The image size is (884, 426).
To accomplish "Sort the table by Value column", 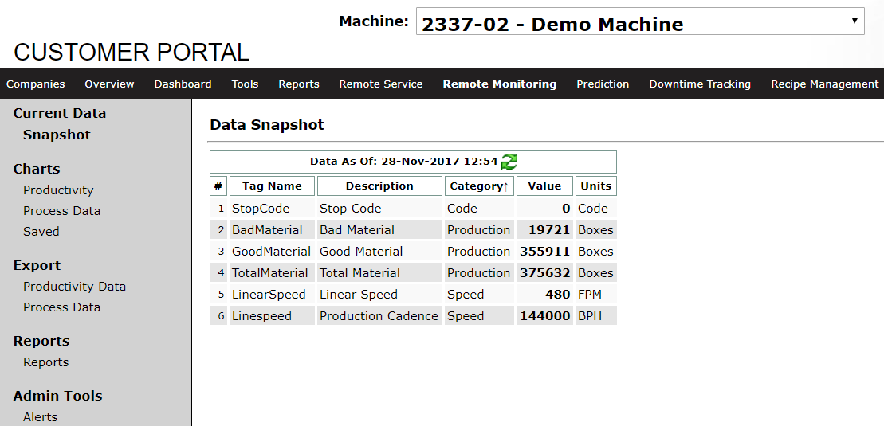I will tap(544, 186).
